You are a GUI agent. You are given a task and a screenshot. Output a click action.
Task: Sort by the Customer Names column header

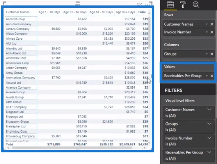point(18,12)
